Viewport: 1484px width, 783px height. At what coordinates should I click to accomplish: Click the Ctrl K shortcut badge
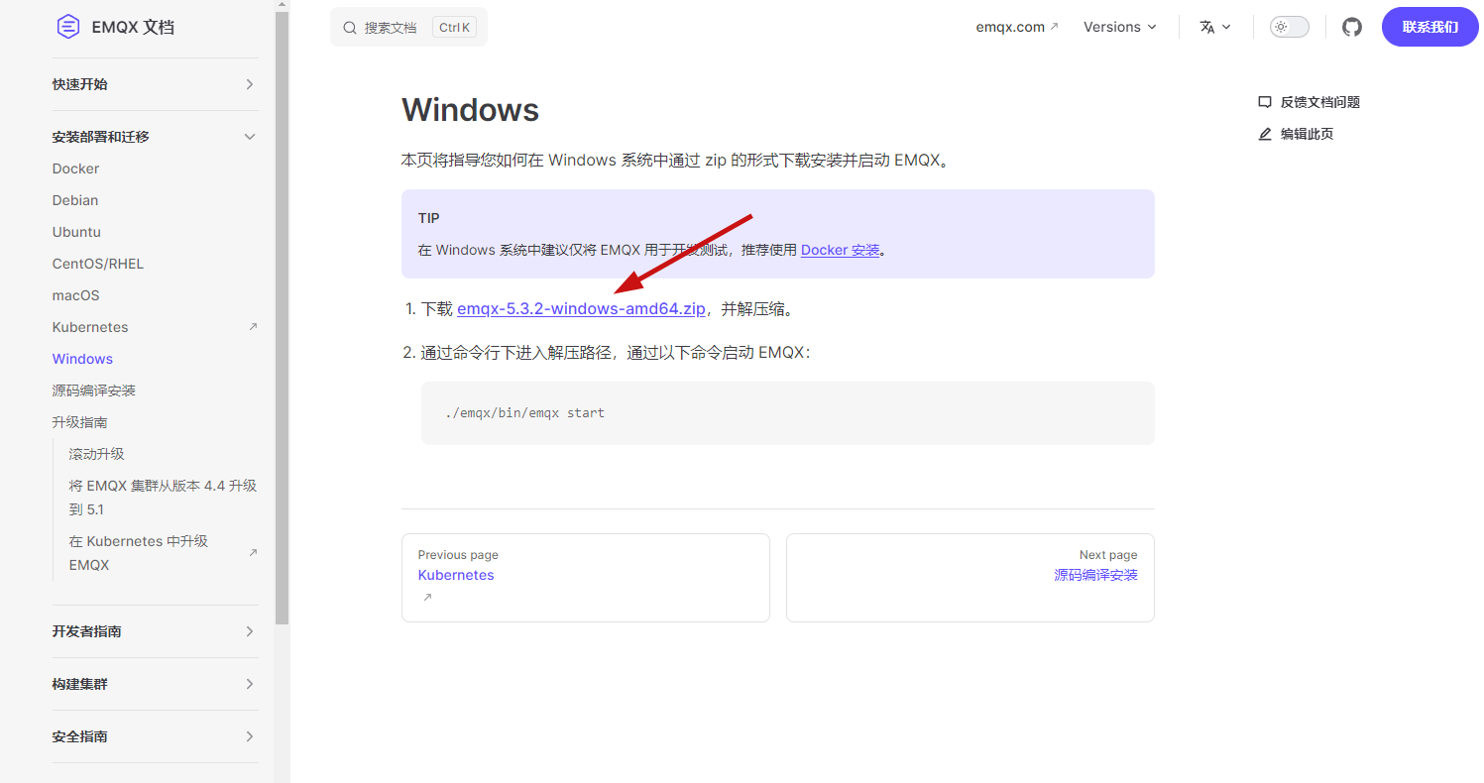pyautogui.click(x=454, y=28)
